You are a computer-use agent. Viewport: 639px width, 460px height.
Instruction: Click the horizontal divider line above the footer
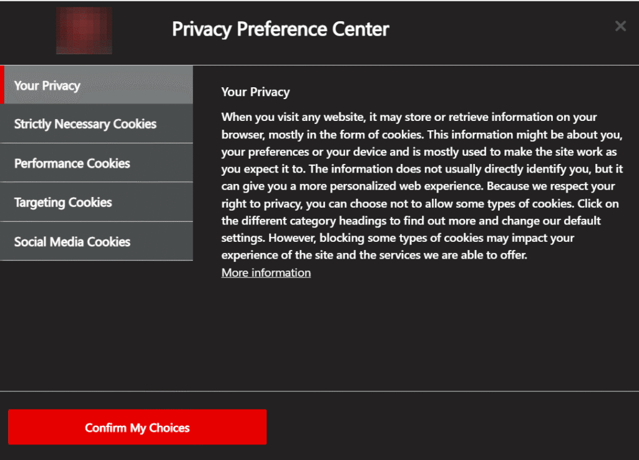[319, 391]
